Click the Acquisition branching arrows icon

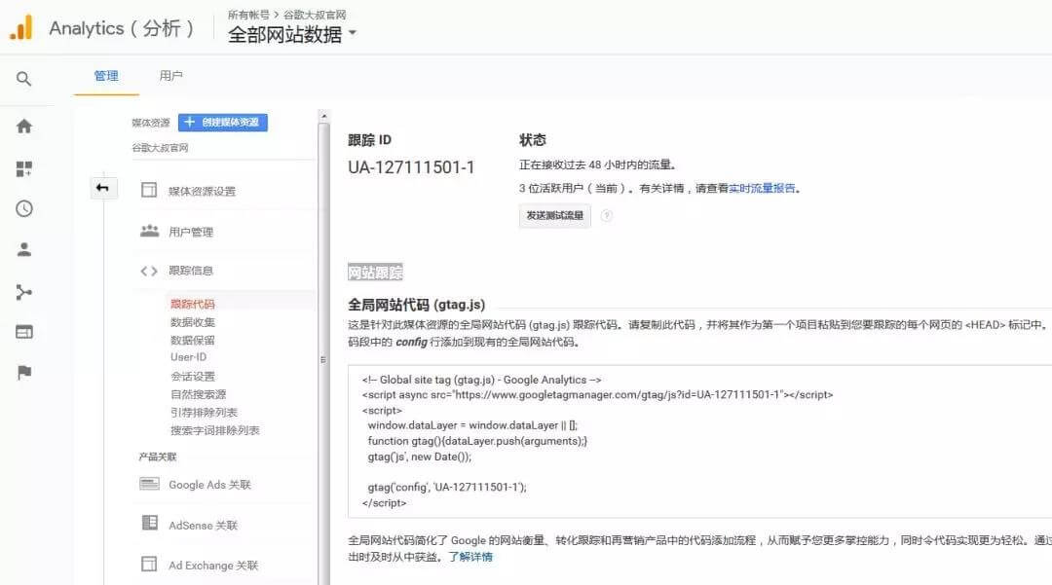pos(24,292)
